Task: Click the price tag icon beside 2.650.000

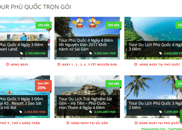Action: [160, 53]
